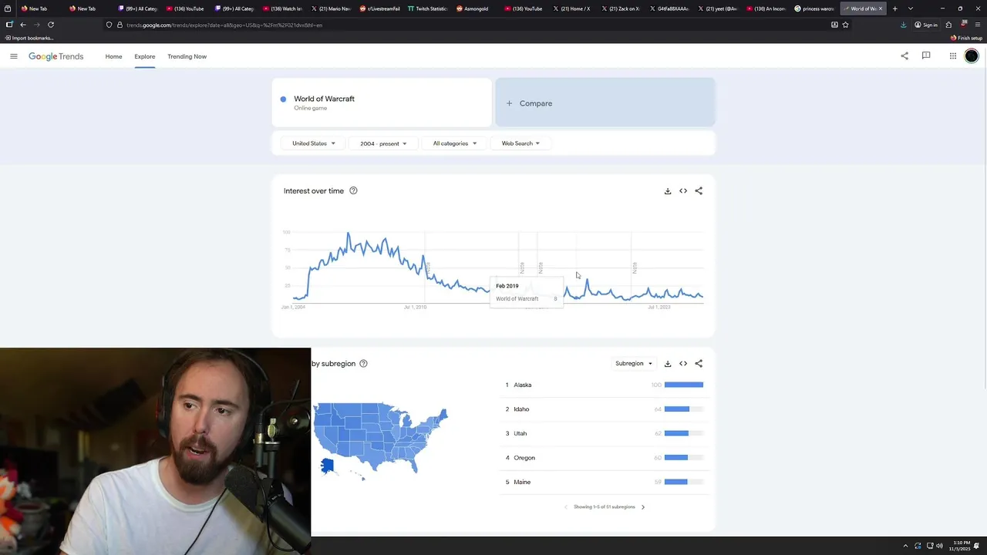This screenshot has width=987, height=555.
Task: Open the Firefox downloads panel
Action: (x=904, y=25)
